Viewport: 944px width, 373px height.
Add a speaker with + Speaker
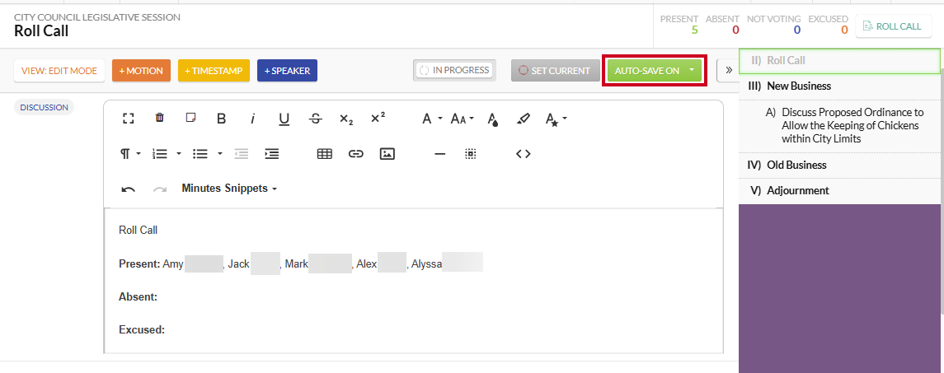(x=287, y=70)
